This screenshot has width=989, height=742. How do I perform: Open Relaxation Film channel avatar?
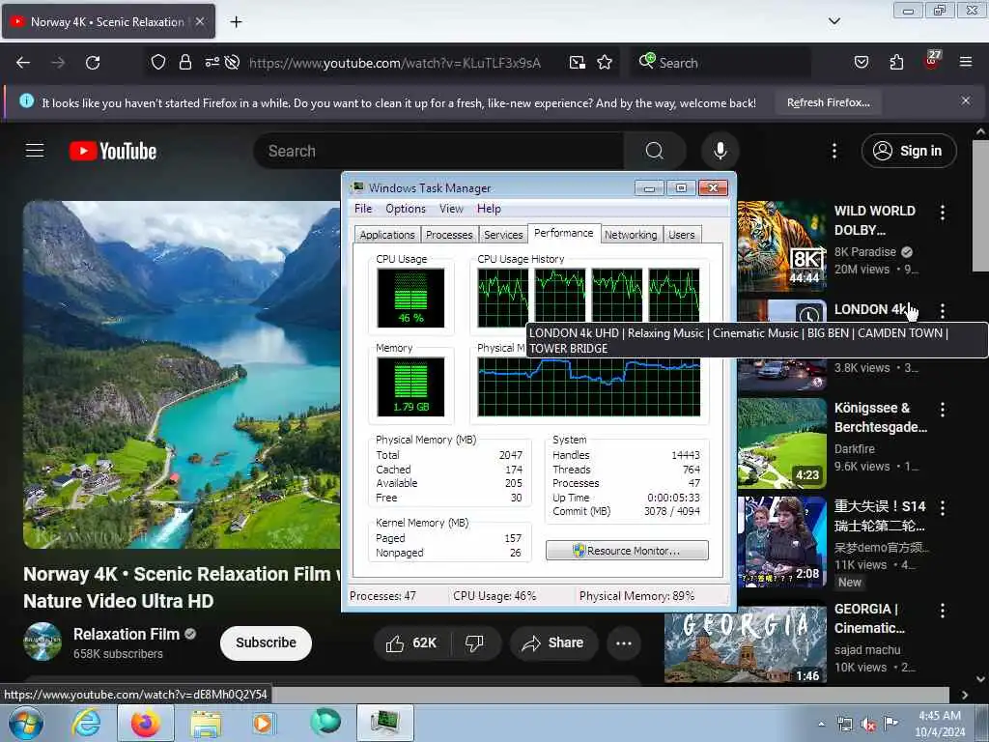[42, 642]
